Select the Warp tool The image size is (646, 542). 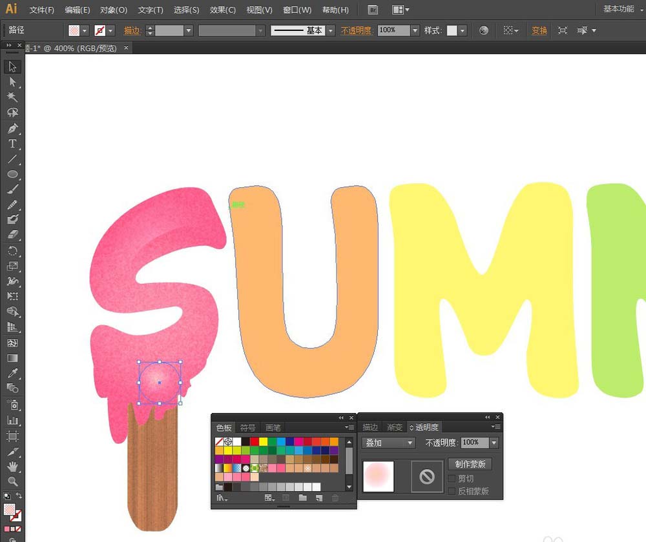[x=12, y=281]
